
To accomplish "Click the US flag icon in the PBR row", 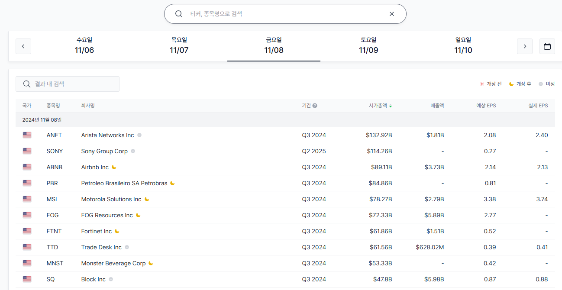I will tap(27, 183).
